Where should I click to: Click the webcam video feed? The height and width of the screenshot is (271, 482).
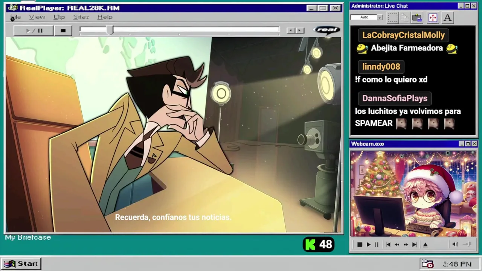pyautogui.click(x=413, y=194)
